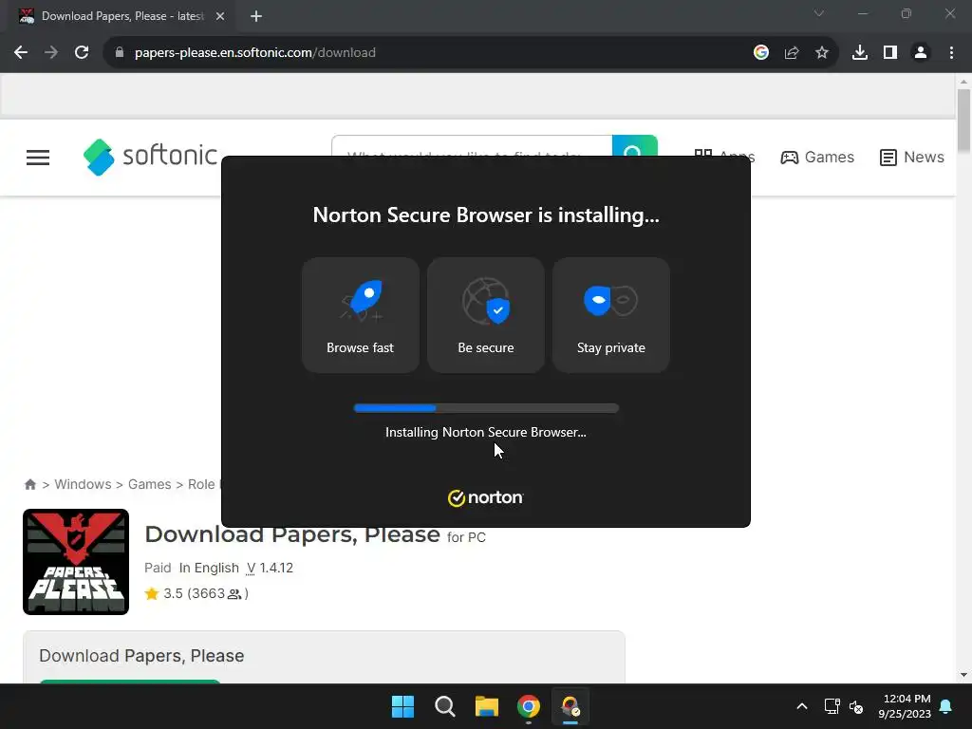The height and width of the screenshot is (729, 972).
Task: Click the Stay private card
Action: click(x=610, y=315)
